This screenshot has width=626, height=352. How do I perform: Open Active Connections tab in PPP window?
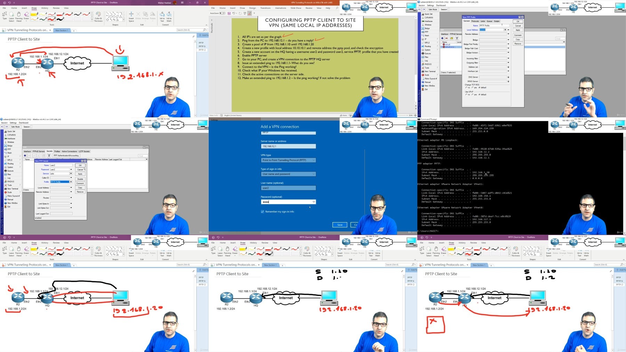pyautogui.click(x=70, y=151)
